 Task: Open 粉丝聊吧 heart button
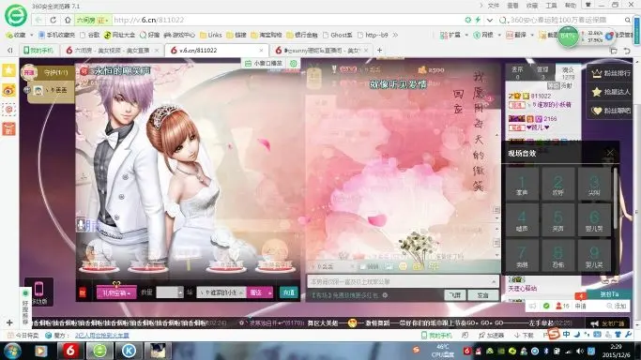click(x=611, y=111)
